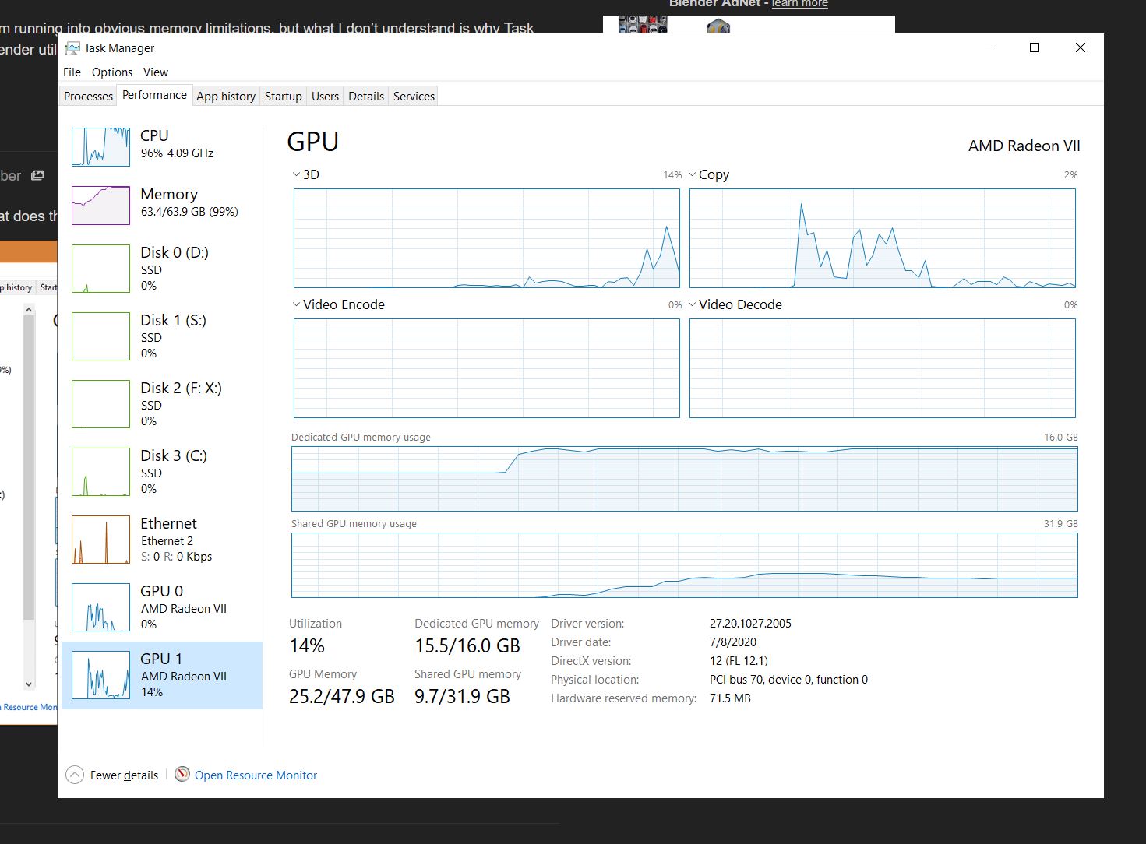Open the View menu
Viewport: 1146px width, 844px height.
point(156,72)
